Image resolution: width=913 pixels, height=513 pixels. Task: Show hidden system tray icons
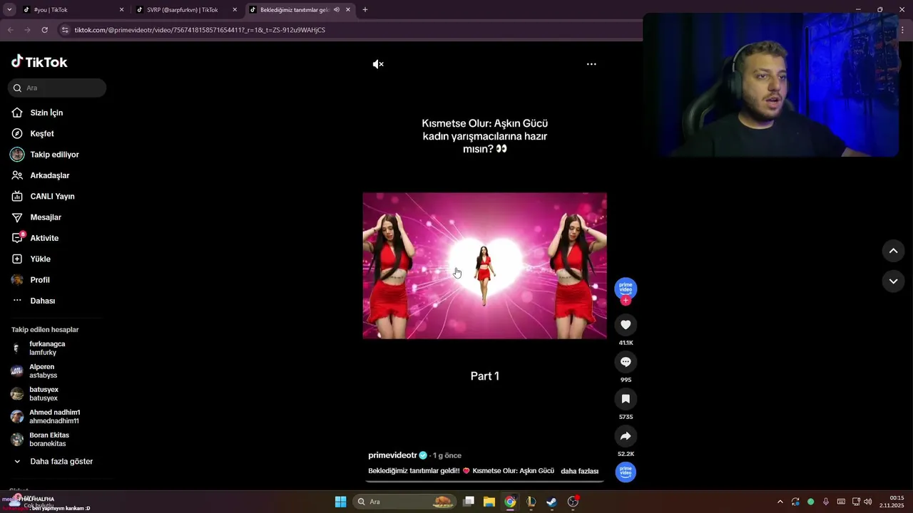[x=780, y=502]
